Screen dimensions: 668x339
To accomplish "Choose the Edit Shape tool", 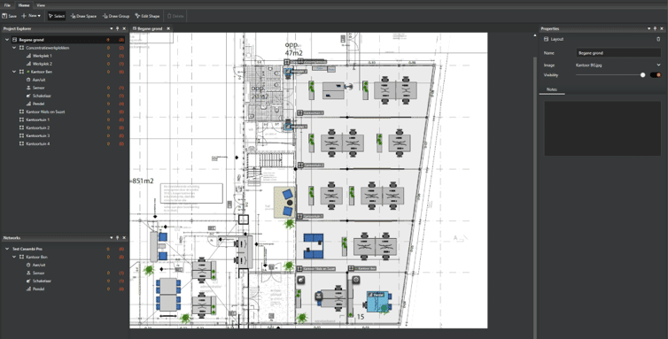I will 147,16.
